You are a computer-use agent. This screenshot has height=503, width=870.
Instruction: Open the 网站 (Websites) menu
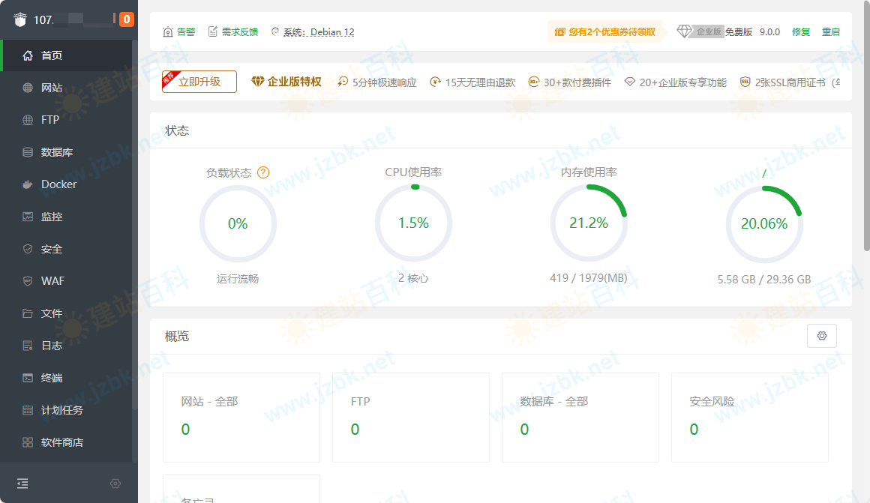[x=52, y=88]
